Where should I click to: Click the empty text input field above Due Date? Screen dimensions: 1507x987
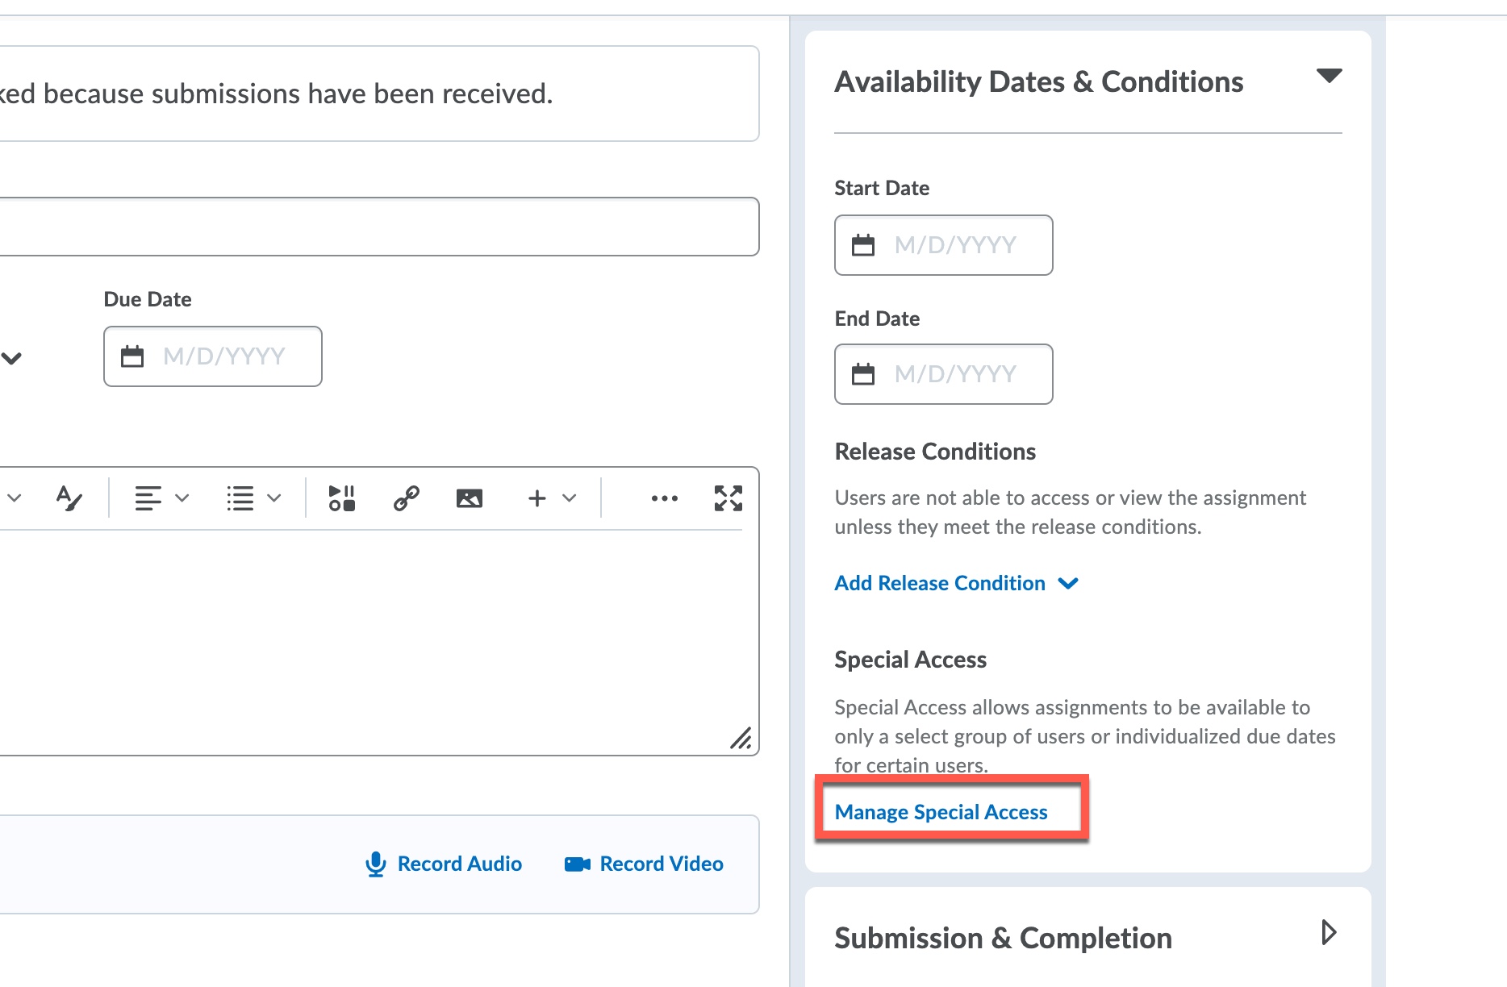(x=379, y=227)
